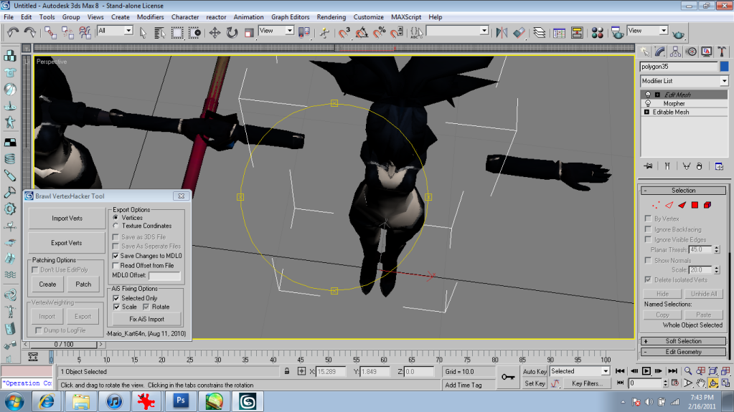This screenshot has width=734, height=412.
Task: Click Play Animation in the time controls
Action: point(646,371)
